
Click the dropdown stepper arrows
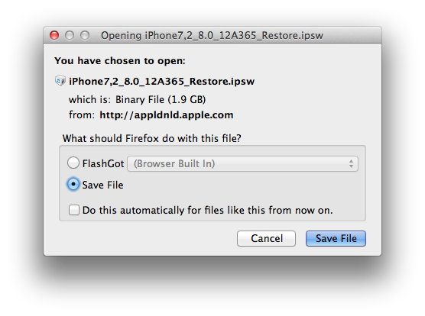(x=351, y=163)
